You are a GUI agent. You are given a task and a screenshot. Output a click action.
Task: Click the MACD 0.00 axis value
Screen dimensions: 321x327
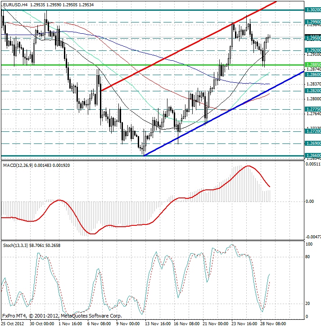tap(310, 202)
